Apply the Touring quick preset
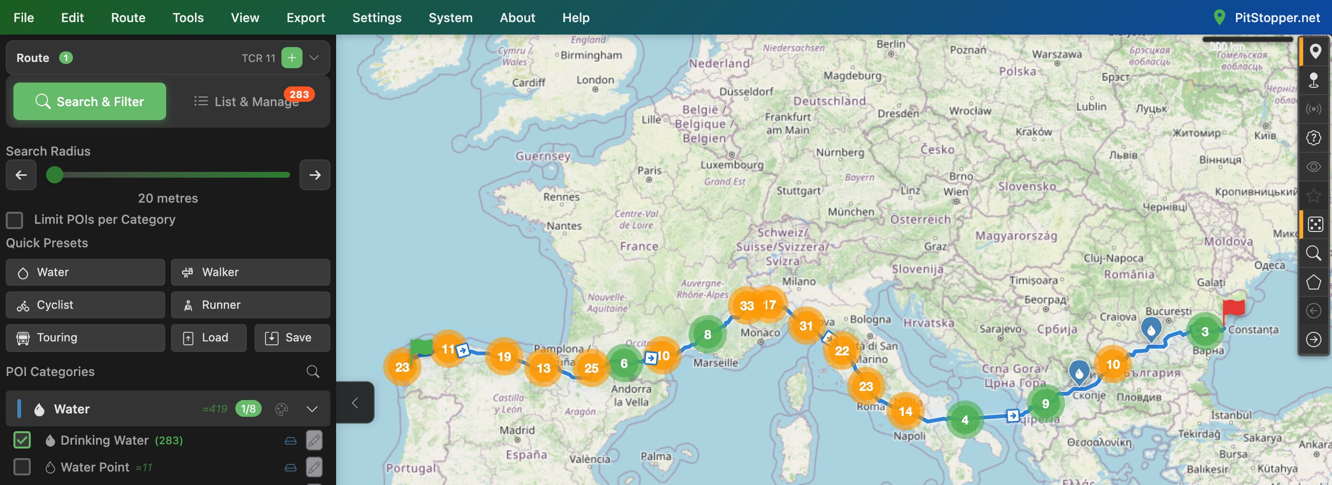Viewport: 1332px width, 485px height. [x=85, y=338]
